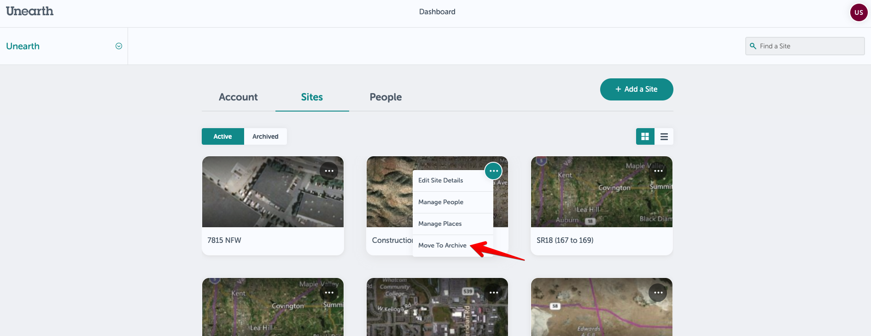
Task: Click the Dashboard title text
Action: coord(437,12)
